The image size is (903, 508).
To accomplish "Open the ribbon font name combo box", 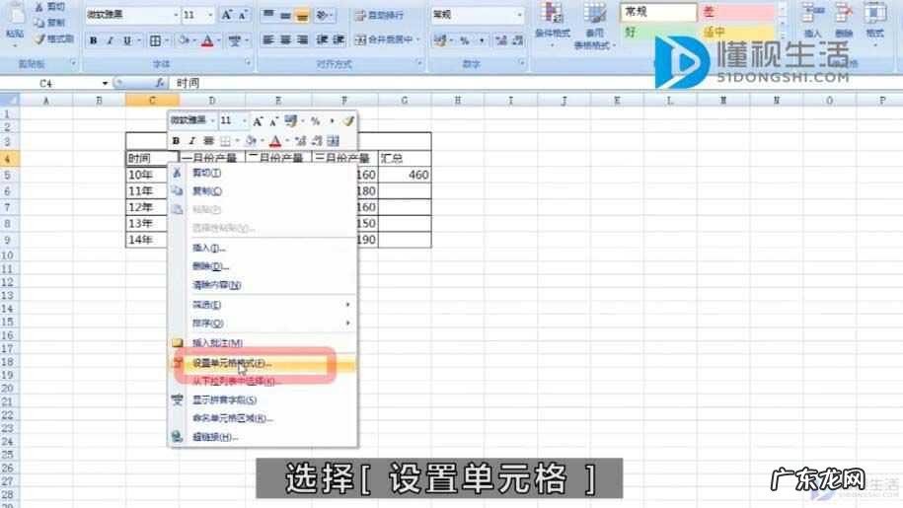I will 133,15.
